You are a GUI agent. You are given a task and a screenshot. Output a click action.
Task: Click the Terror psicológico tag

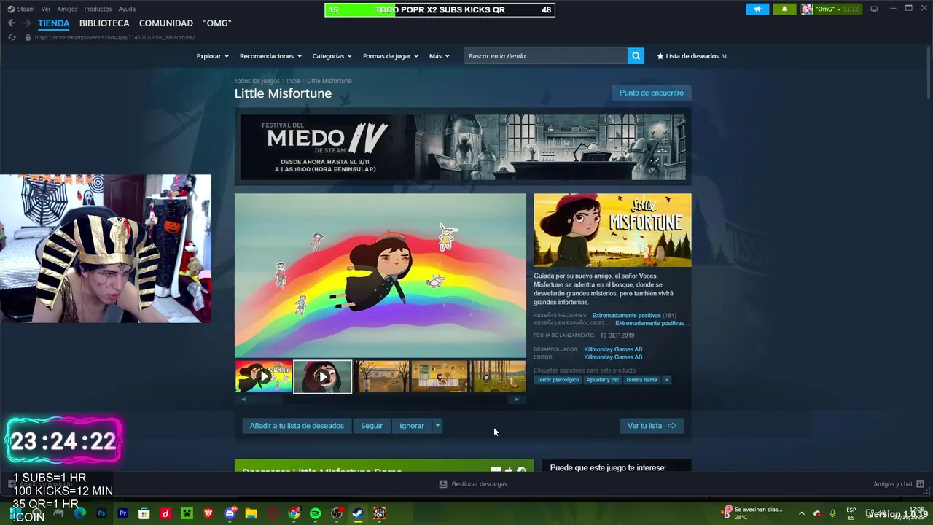[x=558, y=380]
